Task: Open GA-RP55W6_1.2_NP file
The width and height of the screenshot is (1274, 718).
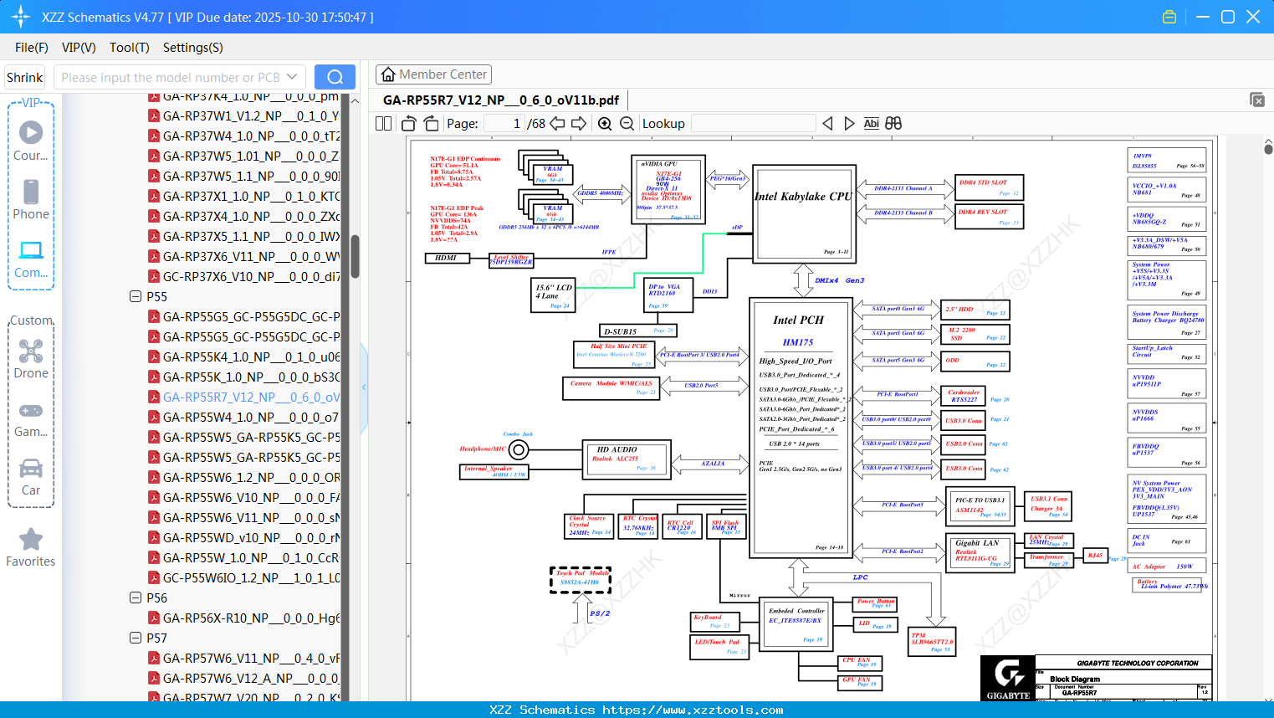Action: click(x=243, y=477)
